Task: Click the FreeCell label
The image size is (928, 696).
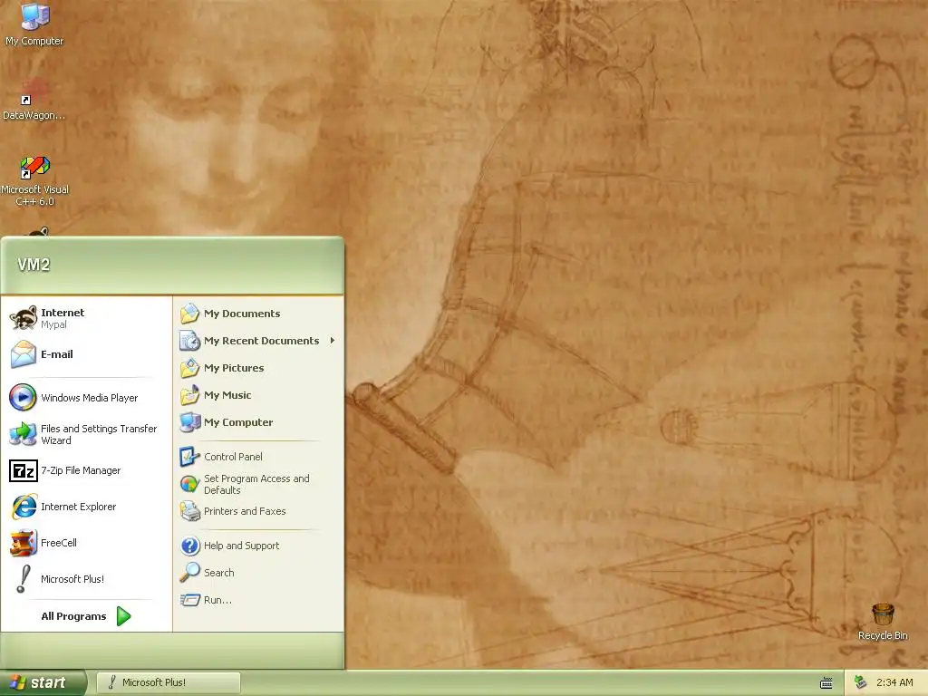Action: [x=59, y=543]
